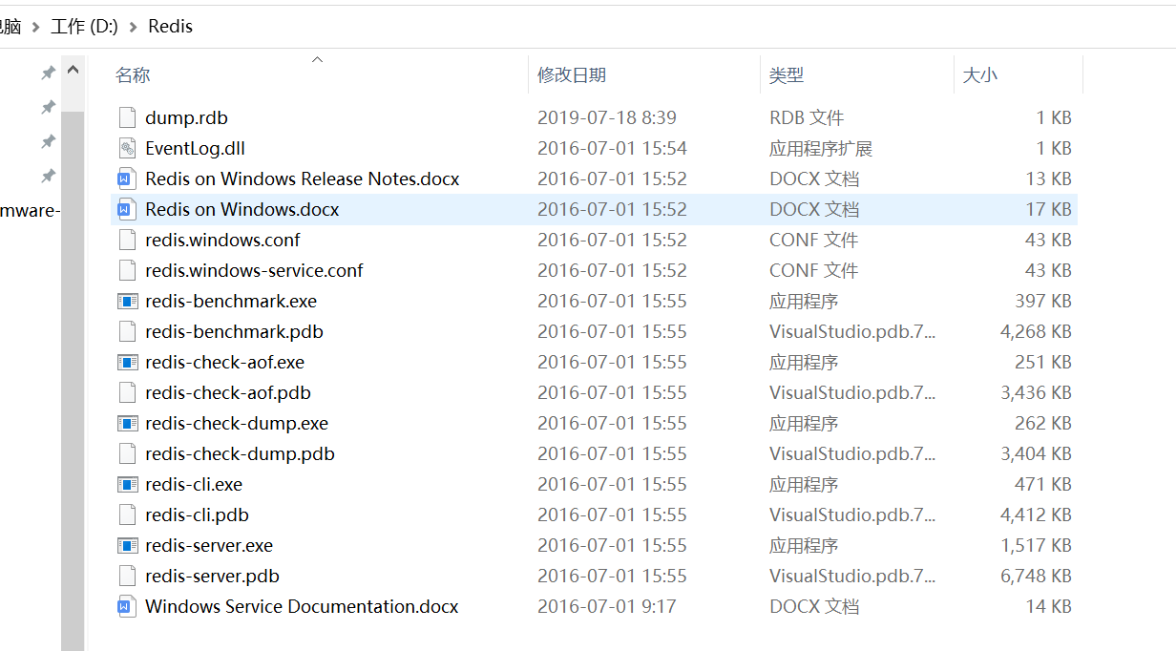
Task: Select the dump.rdb file name
Action: click(x=186, y=117)
